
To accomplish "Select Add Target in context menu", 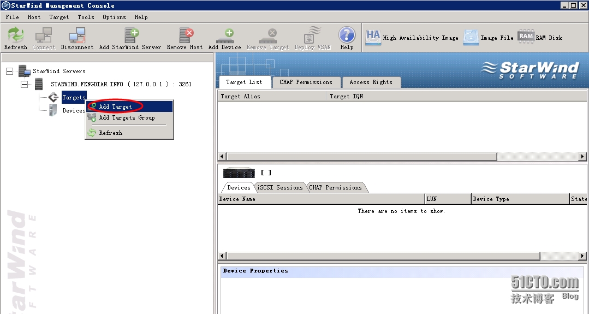I will pos(129,106).
